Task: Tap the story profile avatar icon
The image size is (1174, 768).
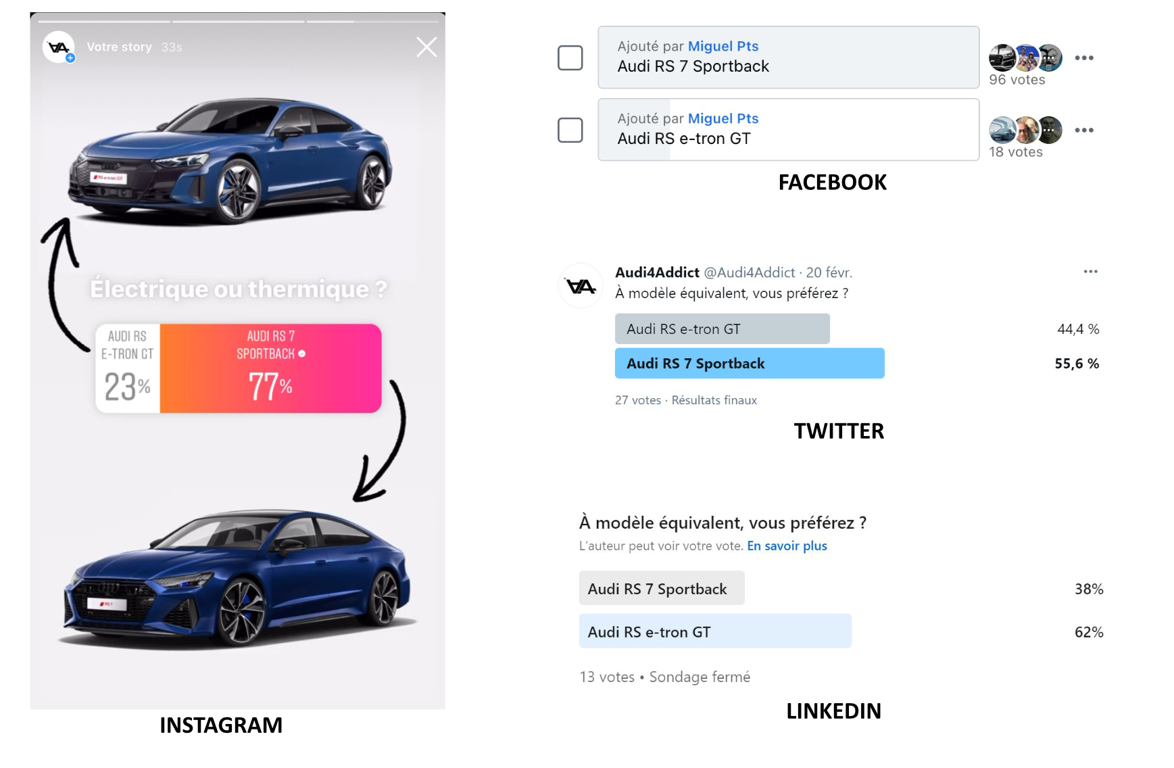Action: 59,47
